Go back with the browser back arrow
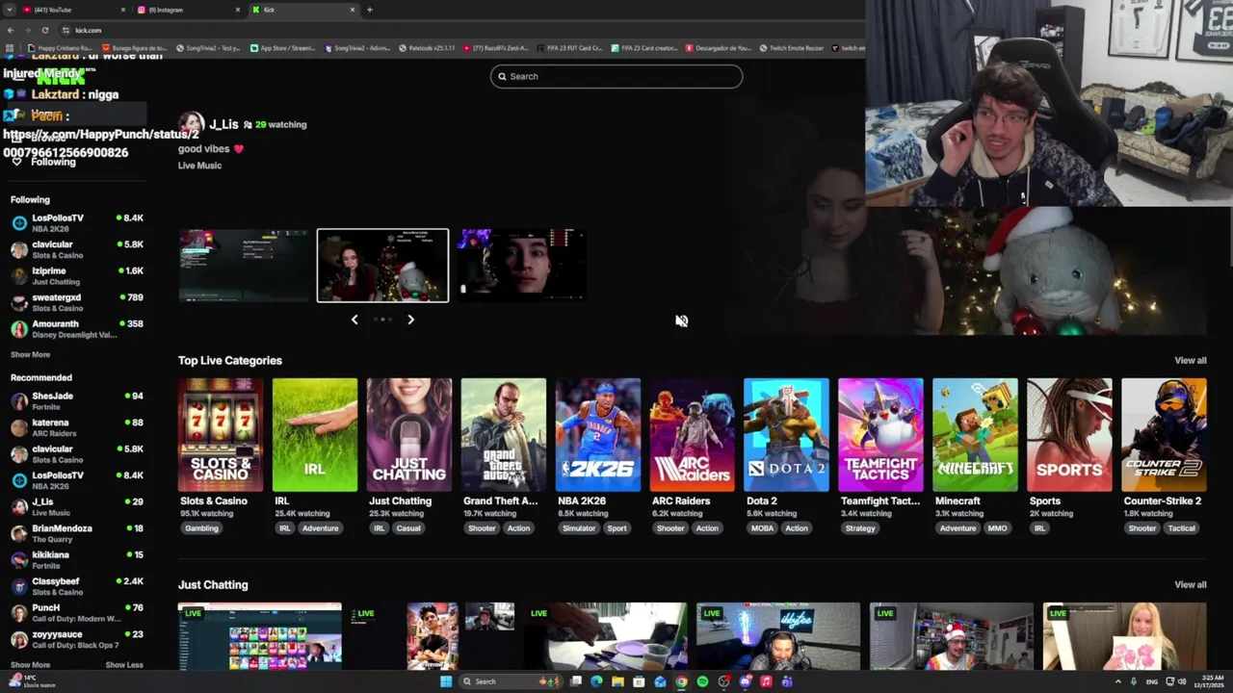The width and height of the screenshot is (1233, 693). point(11,30)
